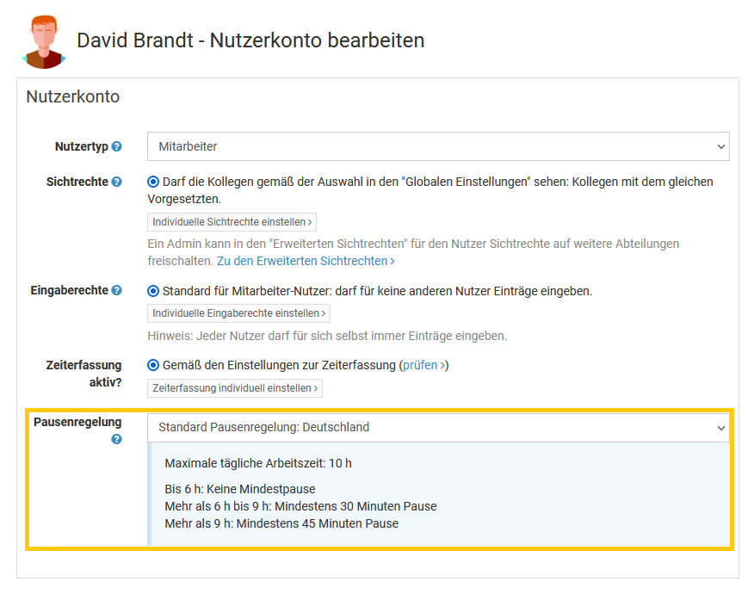Click the help icon below the Pausenregelung label
Screen dimensions: 754x594
click(x=117, y=439)
